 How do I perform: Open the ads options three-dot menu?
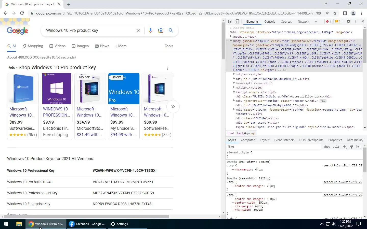[x=168, y=68]
